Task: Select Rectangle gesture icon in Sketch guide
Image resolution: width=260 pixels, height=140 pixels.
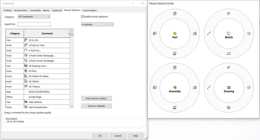Action: point(229,53)
